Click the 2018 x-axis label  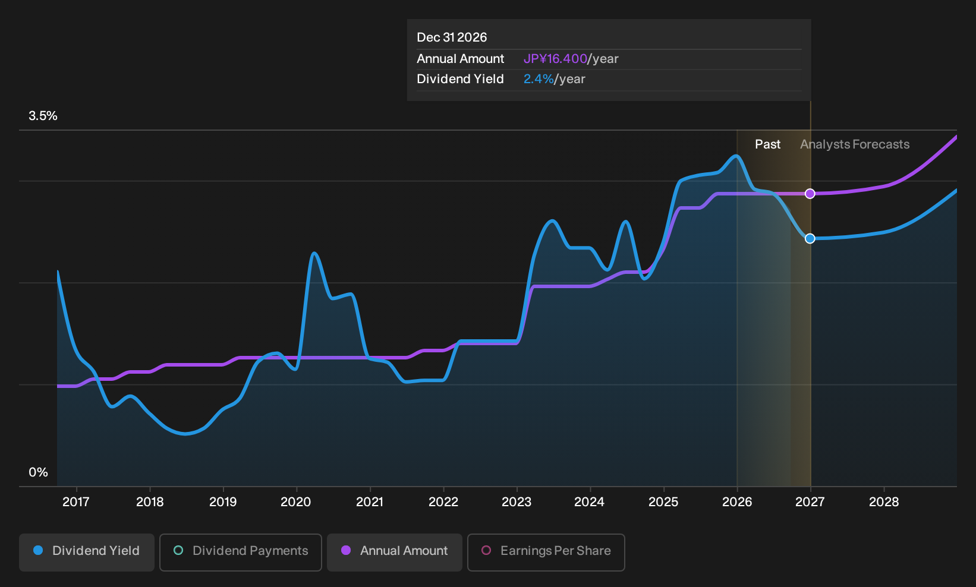point(150,502)
